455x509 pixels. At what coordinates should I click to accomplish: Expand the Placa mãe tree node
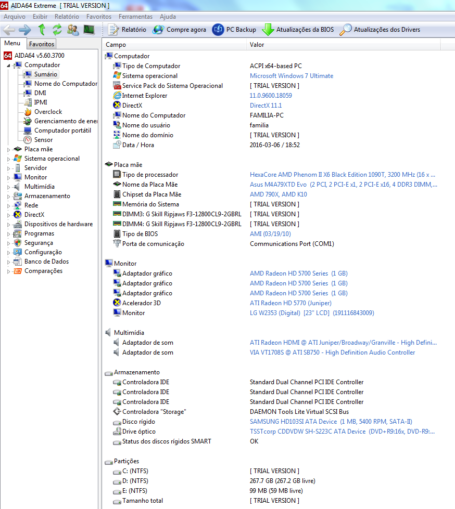[x=9, y=150]
